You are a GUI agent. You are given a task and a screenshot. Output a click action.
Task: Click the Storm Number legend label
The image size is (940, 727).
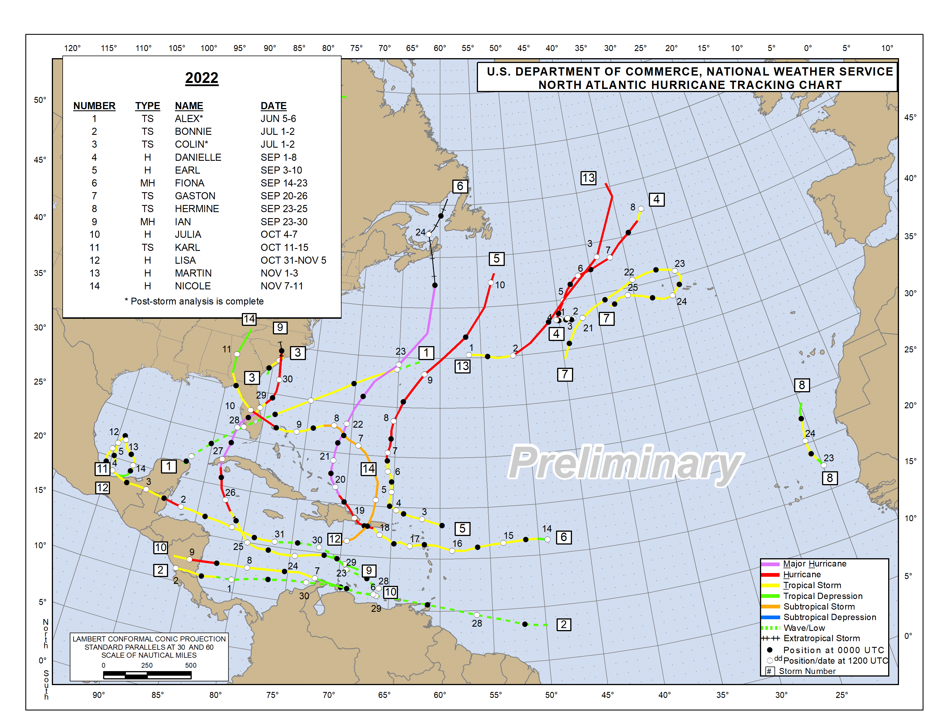(807, 671)
